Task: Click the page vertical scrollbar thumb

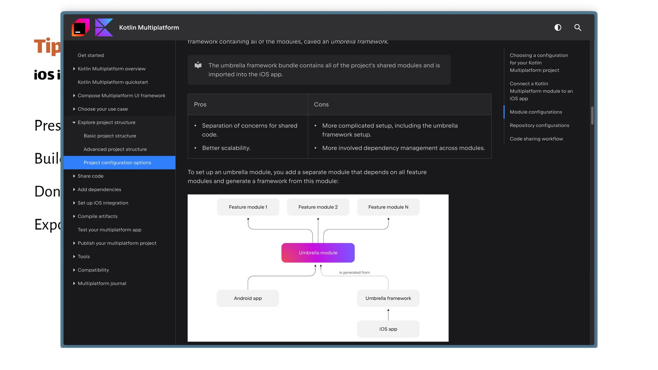Action: [x=592, y=115]
